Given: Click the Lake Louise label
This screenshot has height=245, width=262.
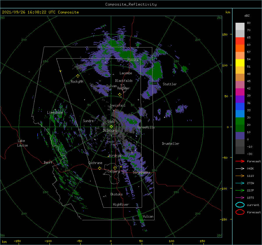Looking at the screenshot, I should click(x=22, y=143).
